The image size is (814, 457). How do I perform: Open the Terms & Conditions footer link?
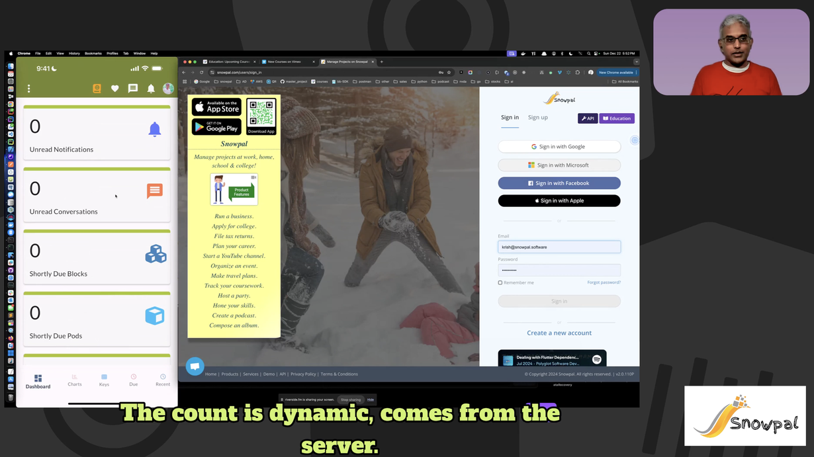point(339,374)
